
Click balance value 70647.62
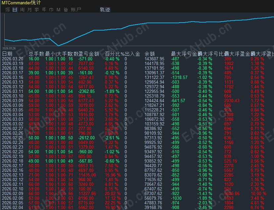(153, 184)
